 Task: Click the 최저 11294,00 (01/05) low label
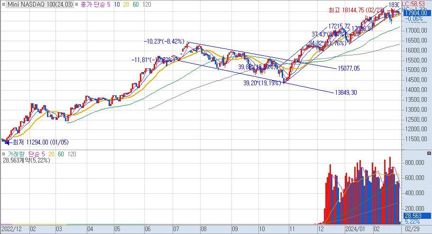point(41,142)
